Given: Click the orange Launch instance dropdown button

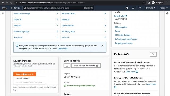Looking at the screenshot, I should click(x=25, y=74).
